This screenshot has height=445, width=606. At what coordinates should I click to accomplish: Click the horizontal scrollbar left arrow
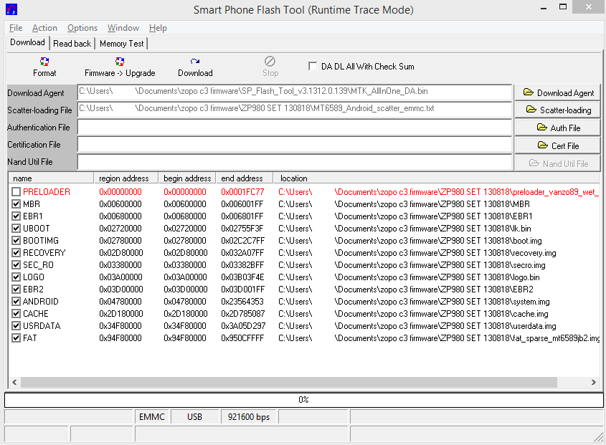click(x=14, y=382)
